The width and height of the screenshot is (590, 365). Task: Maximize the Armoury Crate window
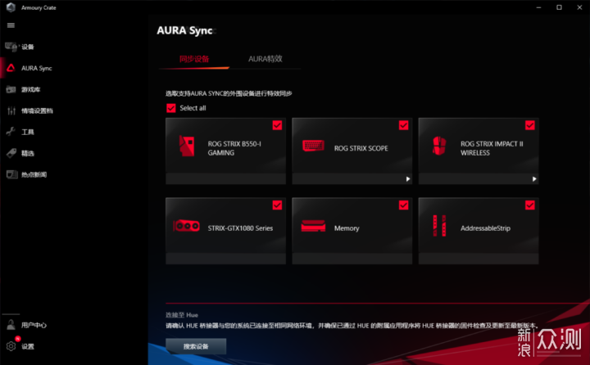(559, 7)
